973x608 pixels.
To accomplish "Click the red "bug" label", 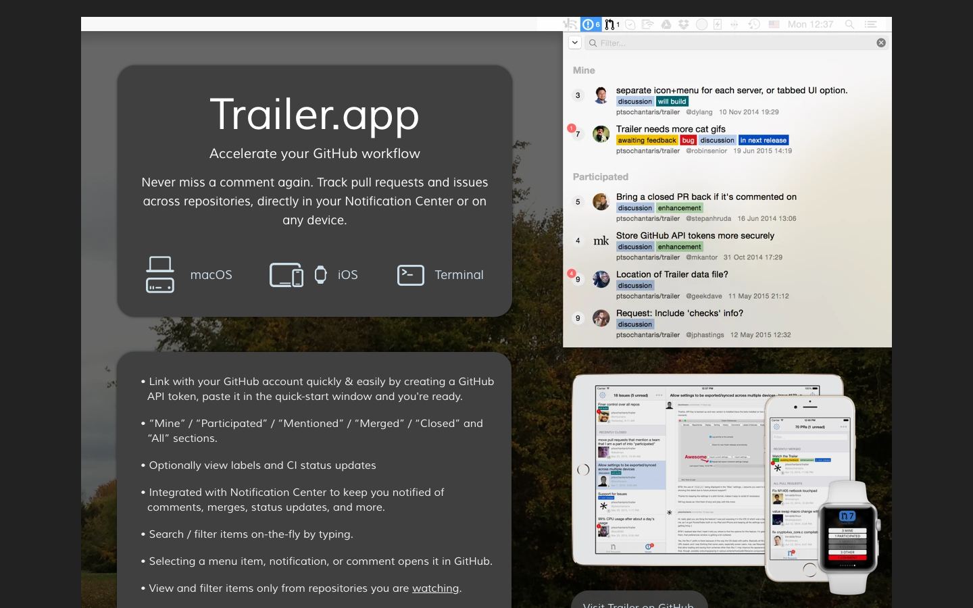I will pos(689,141).
